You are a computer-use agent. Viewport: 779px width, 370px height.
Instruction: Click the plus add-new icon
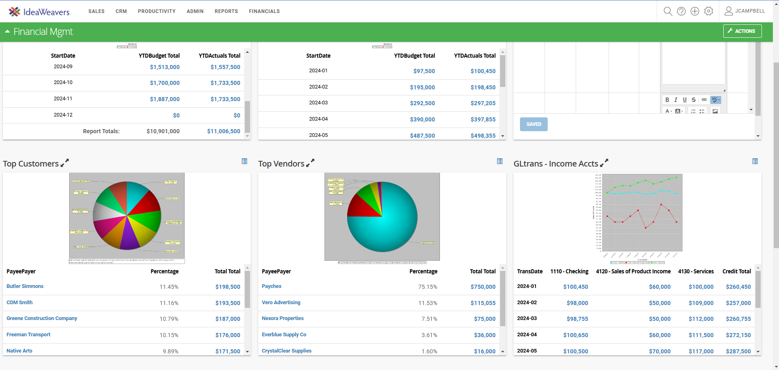695,11
